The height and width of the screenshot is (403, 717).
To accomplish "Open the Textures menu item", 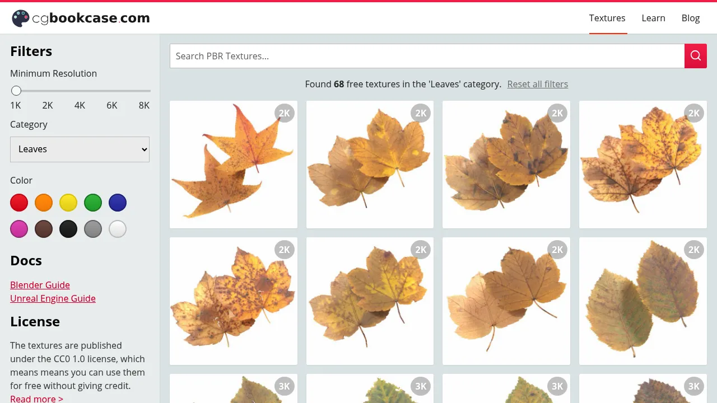I will point(607,18).
